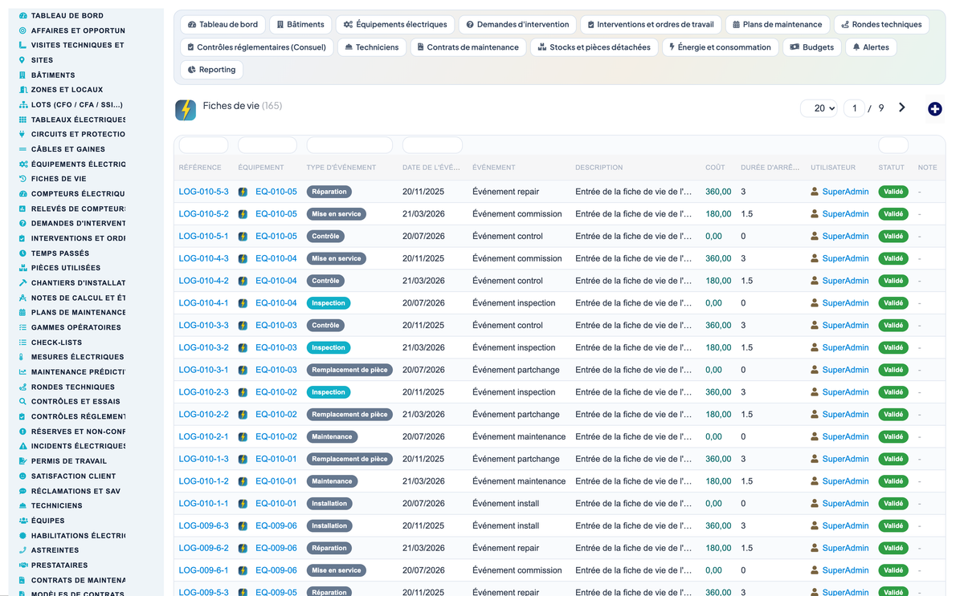Viewport: 964px width, 596px height.
Task: Click cost 180,00 in row LOG-010-5-2
Action: (x=718, y=214)
